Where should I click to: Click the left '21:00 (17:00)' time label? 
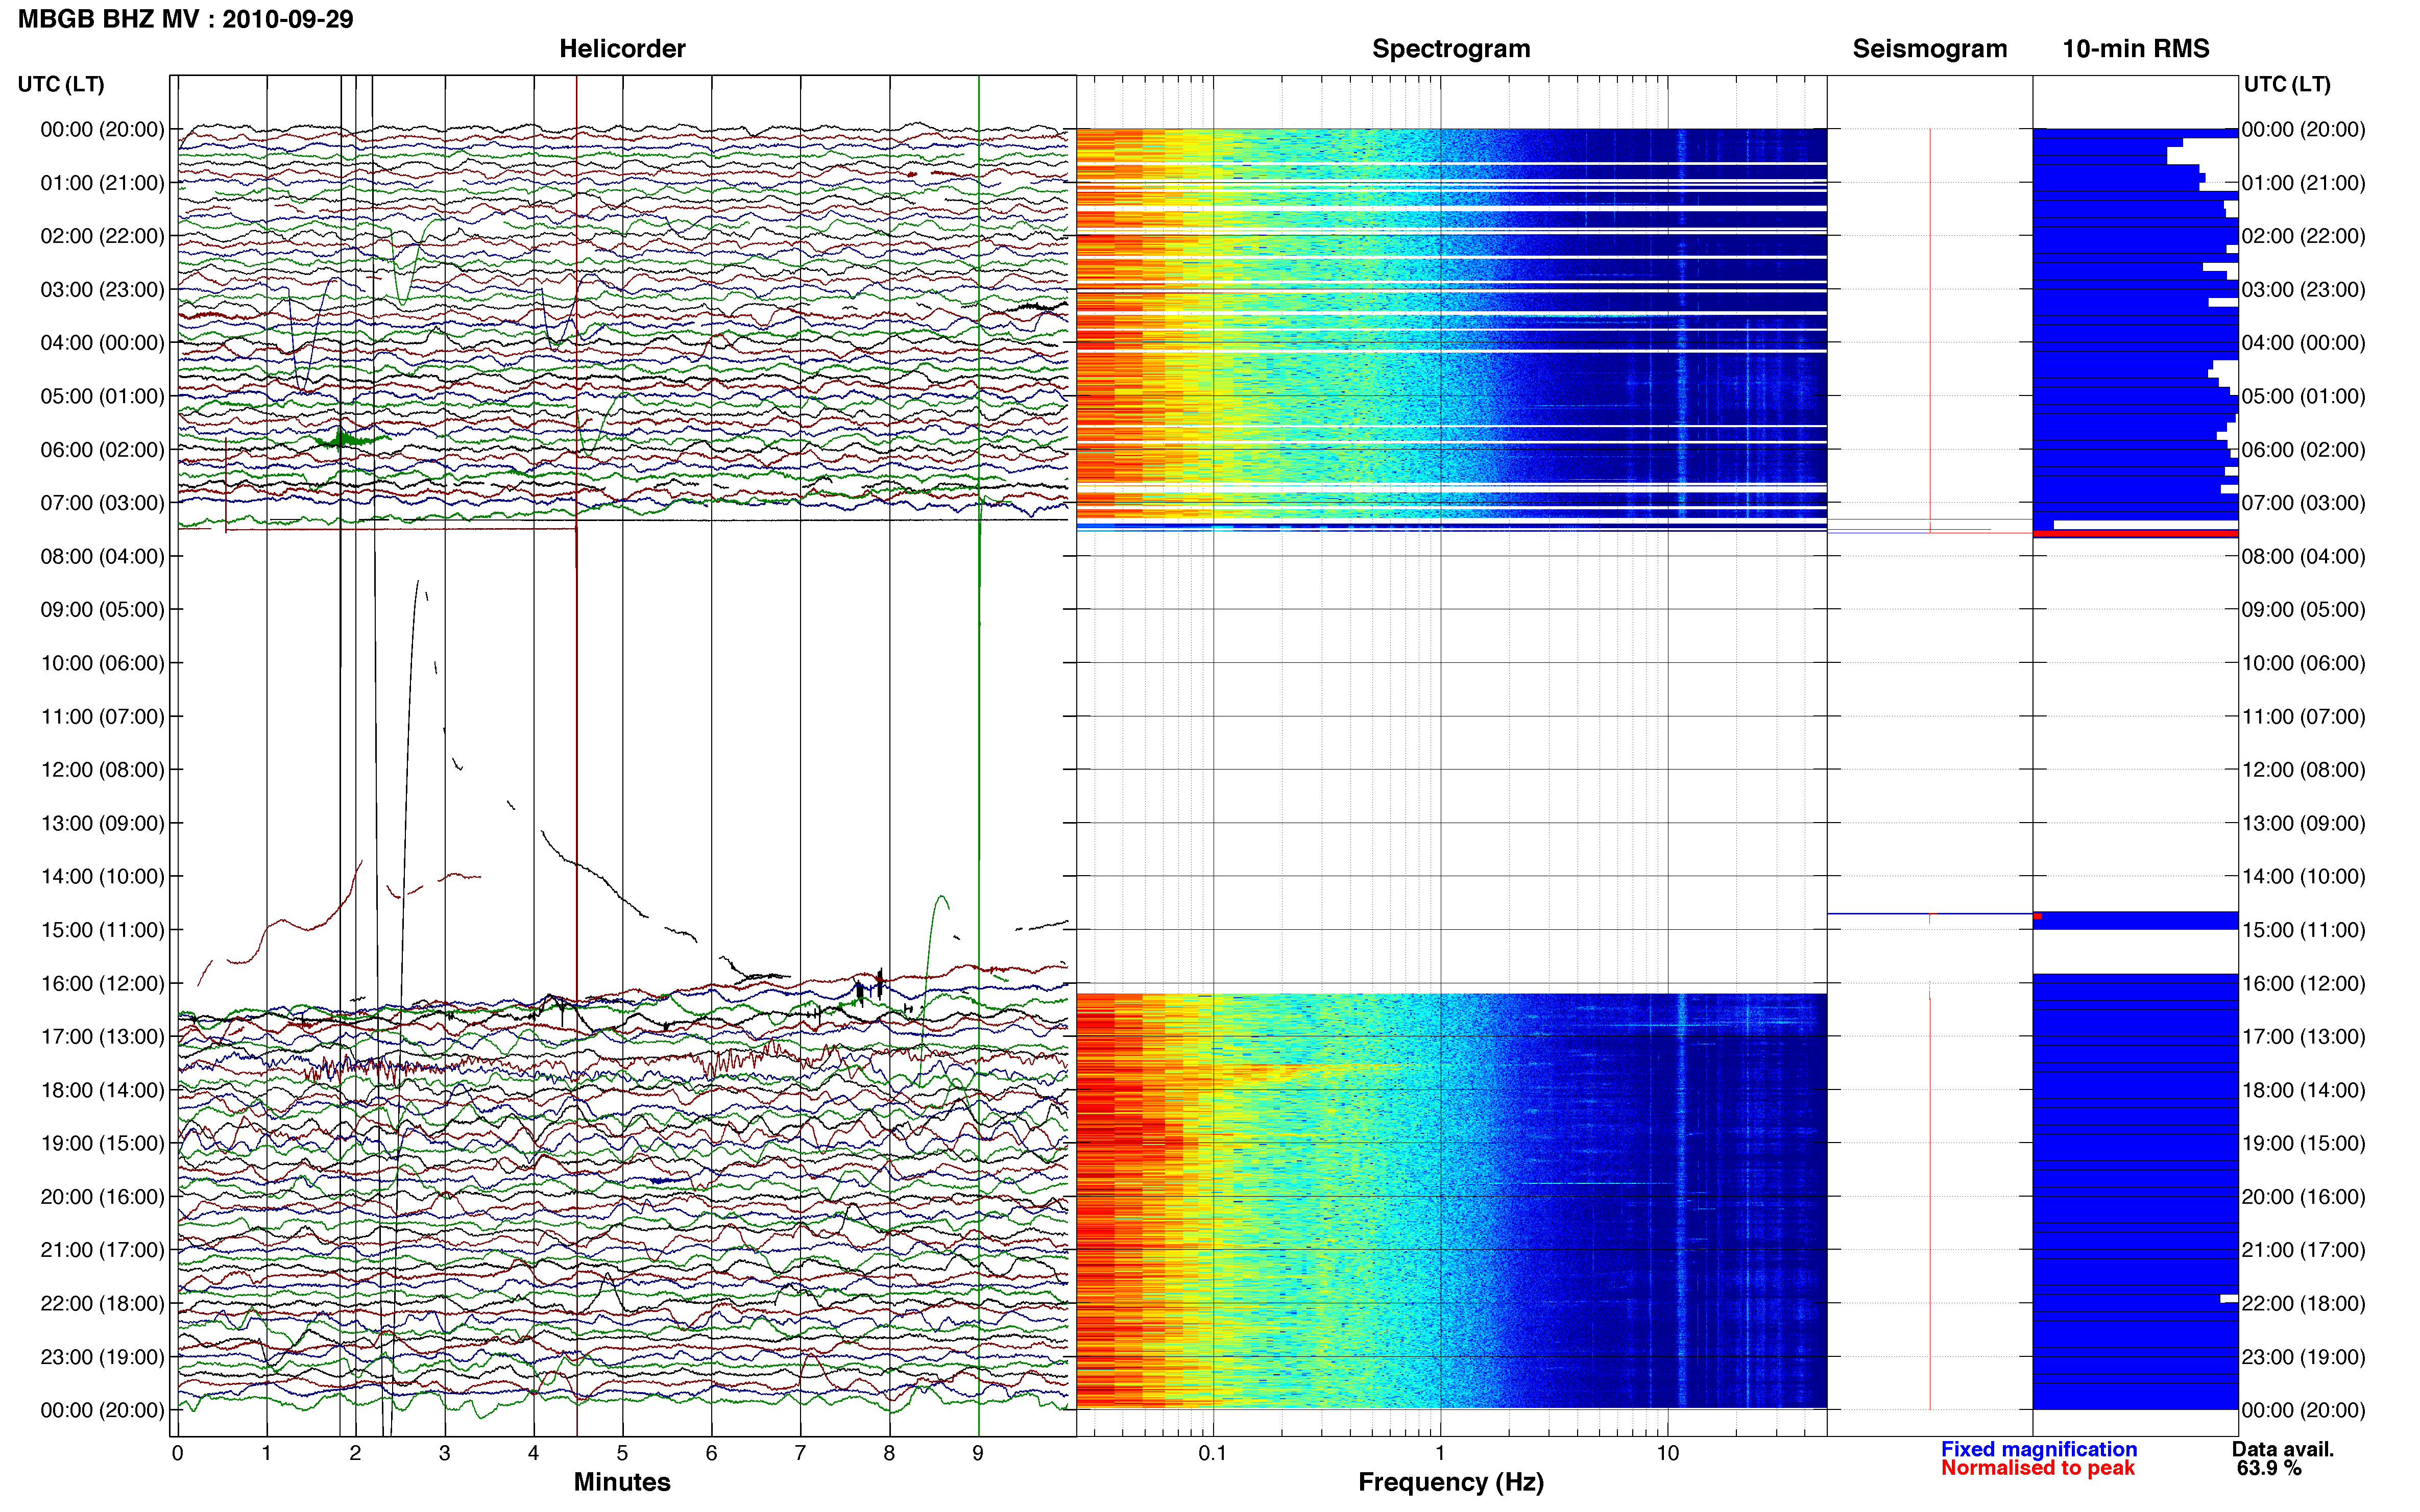(102, 1250)
